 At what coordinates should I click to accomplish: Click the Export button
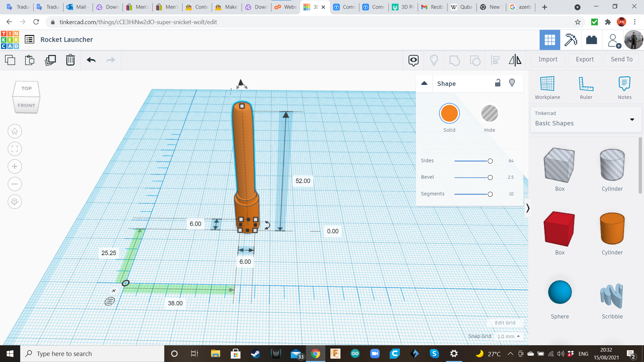coord(585,59)
